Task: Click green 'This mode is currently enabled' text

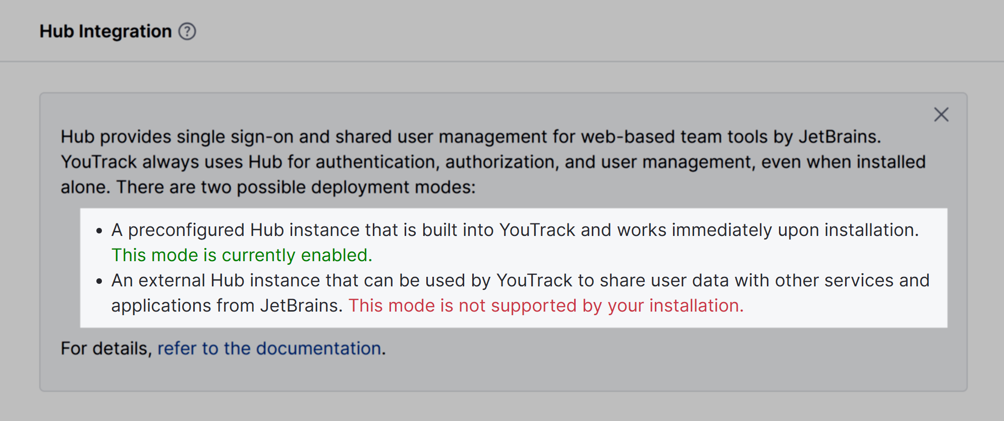Action: point(242,255)
